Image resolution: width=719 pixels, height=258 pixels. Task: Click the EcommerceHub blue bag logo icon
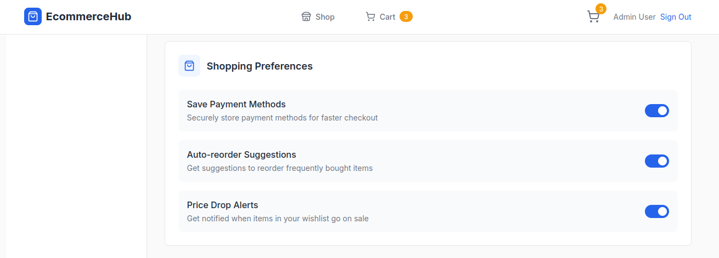pyautogui.click(x=33, y=16)
